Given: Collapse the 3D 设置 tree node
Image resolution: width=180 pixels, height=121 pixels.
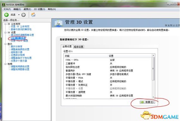Looking at the screenshot, I should point(5,32).
